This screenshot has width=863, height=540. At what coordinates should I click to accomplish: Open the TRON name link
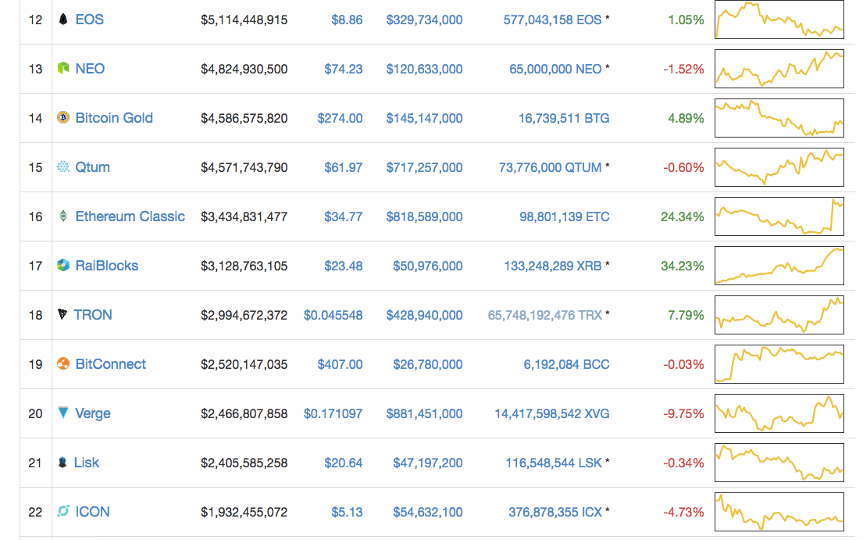coord(93,315)
